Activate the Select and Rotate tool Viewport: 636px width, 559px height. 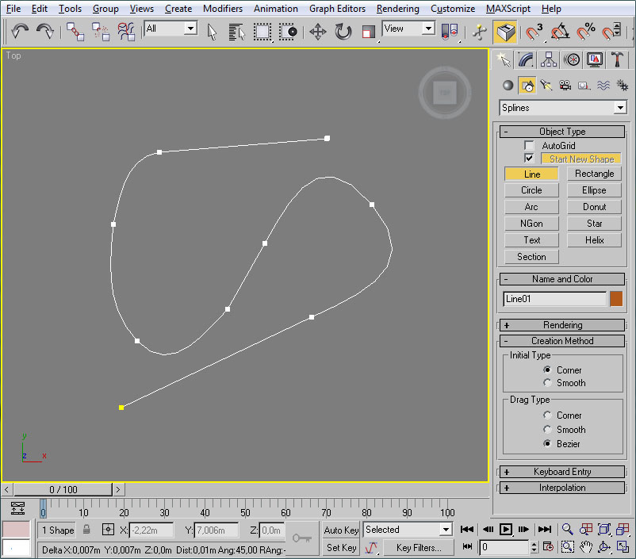[x=343, y=32]
